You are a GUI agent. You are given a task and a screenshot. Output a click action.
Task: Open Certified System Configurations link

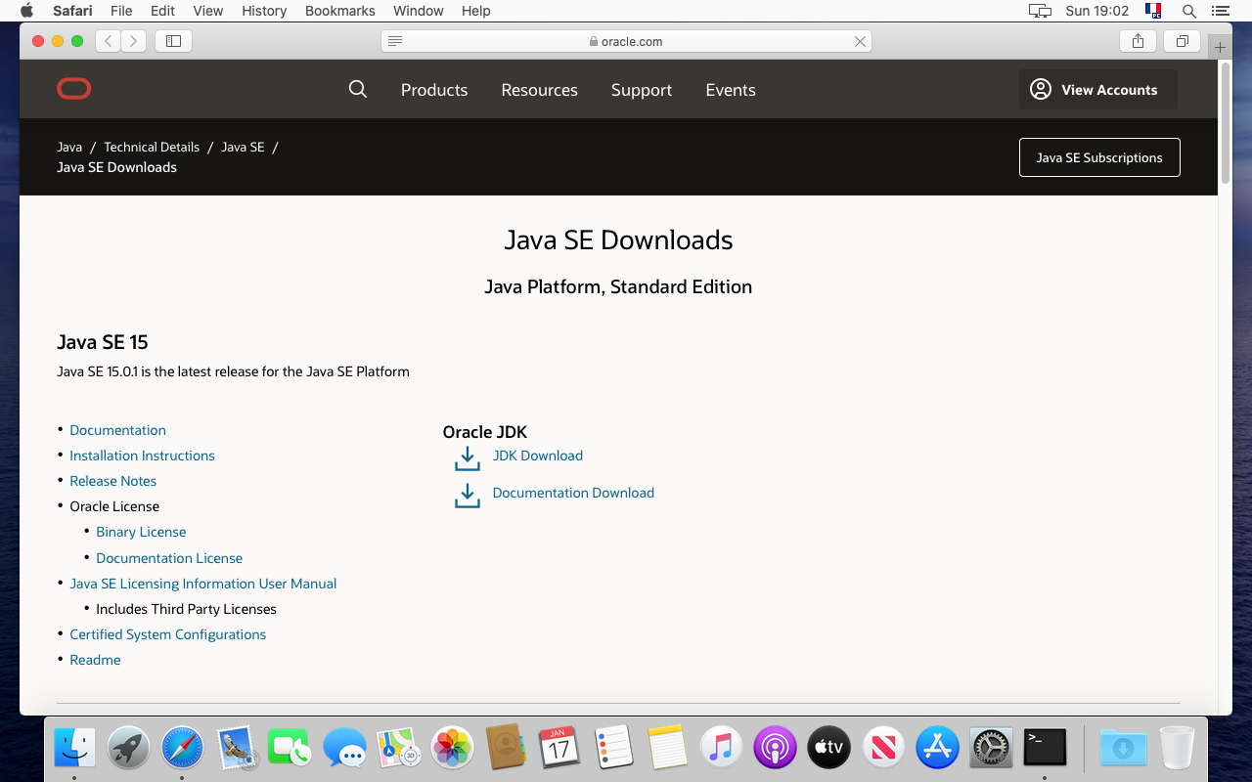[x=167, y=634]
